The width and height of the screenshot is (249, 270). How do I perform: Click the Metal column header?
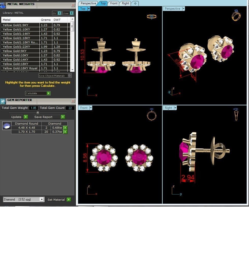click(20, 20)
